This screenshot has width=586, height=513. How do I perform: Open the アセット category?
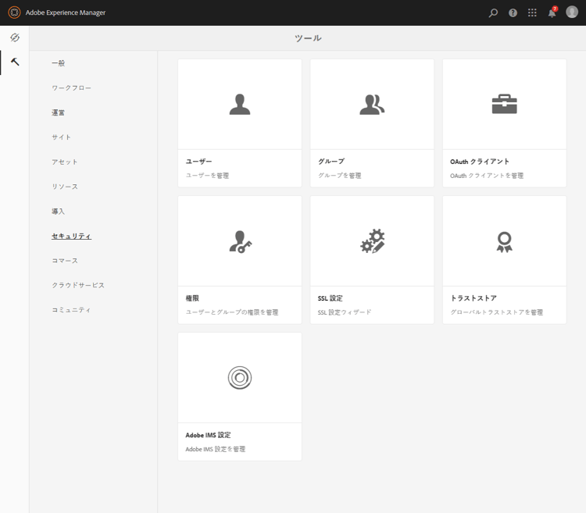pos(65,162)
